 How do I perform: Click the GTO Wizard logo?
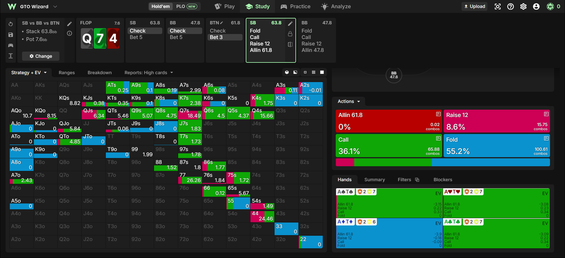point(12,6)
